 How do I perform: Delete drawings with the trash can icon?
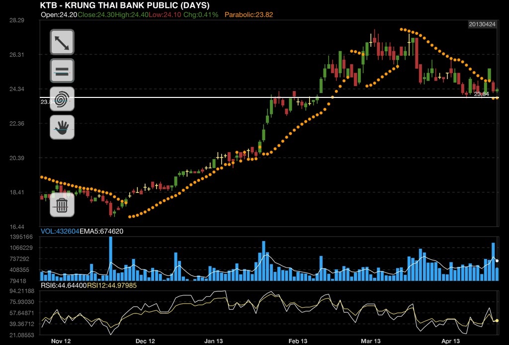pos(62,205)
